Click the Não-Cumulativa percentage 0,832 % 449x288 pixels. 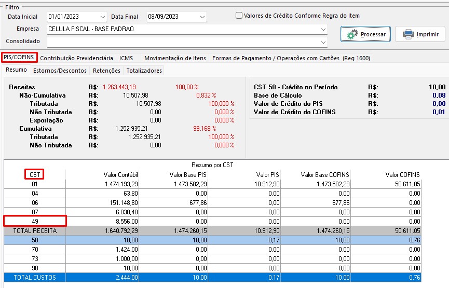[x=206, y=95]
